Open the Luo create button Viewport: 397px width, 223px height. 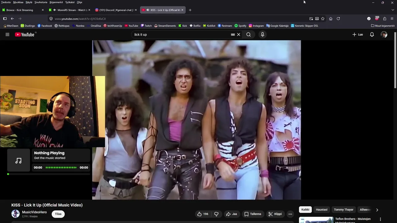358,34
